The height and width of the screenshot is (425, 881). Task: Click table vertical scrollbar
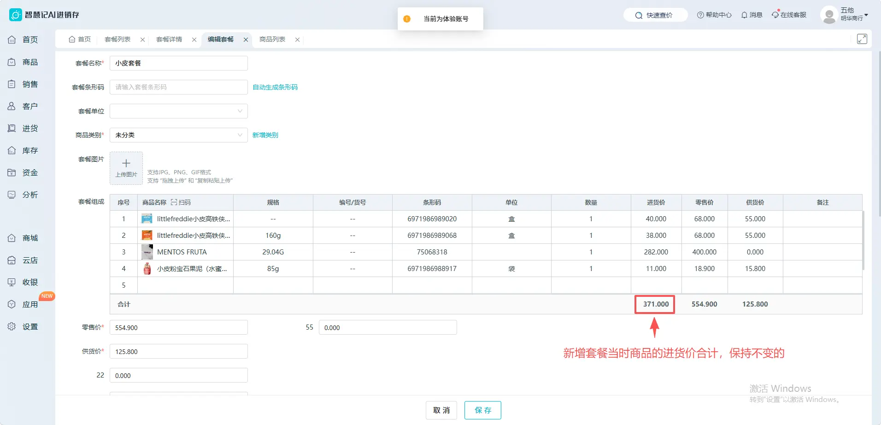tap(863, 240)
